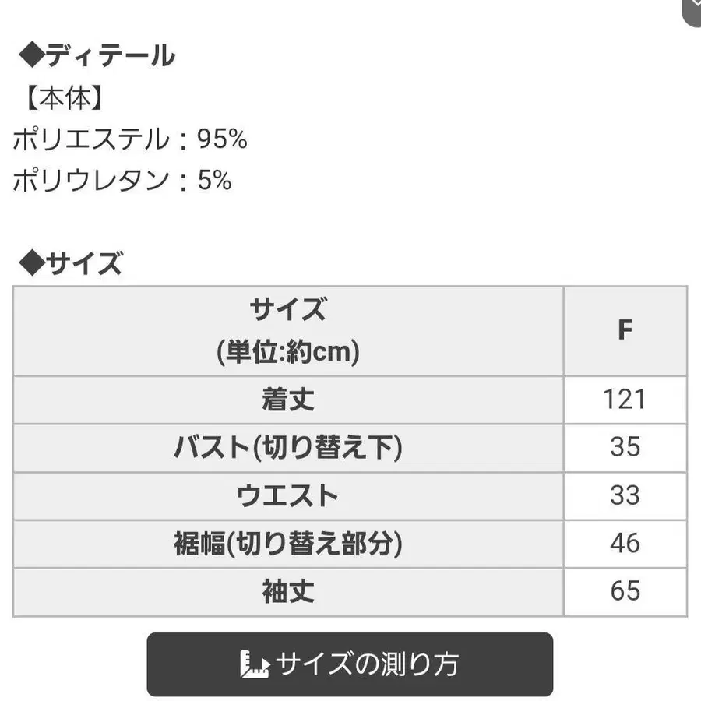
Task: Select the サイズ section heading
Action: (70, 263)
